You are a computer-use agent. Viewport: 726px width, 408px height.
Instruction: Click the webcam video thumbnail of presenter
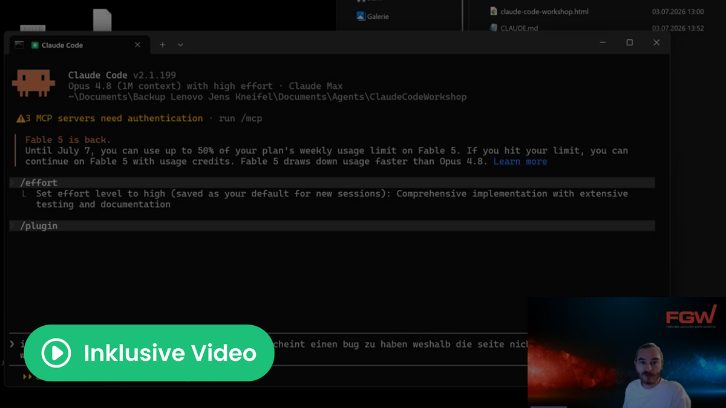coord(627,352)
